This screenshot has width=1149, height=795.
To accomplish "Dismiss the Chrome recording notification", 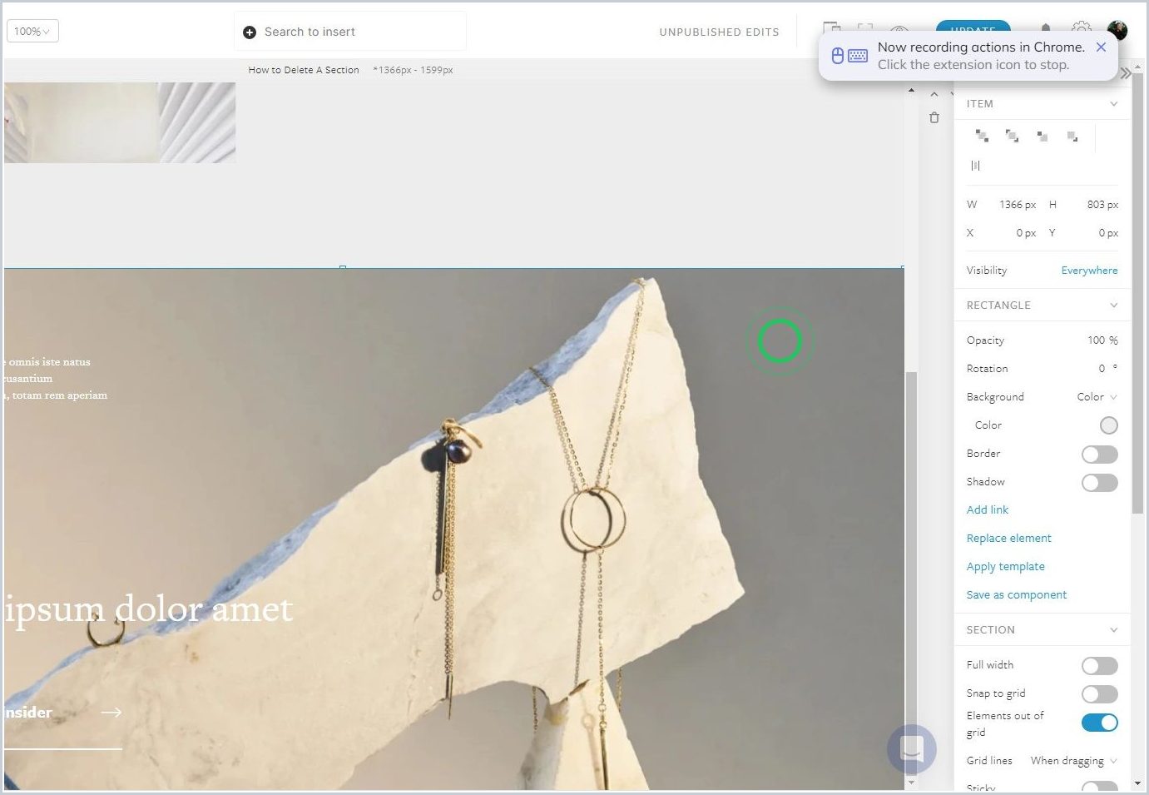I will [x=1101, y=47].
